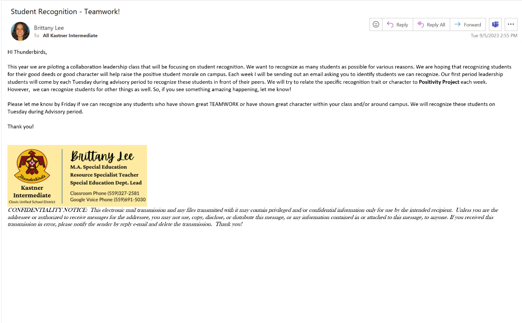Screen dimensions: 522x323
Task: Open the more actions ellipsis menu
Action: 511,24
